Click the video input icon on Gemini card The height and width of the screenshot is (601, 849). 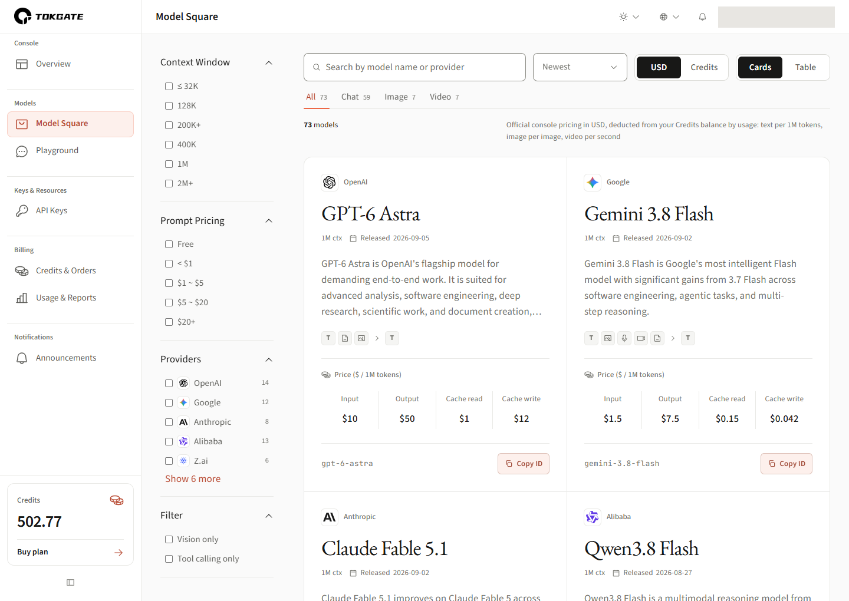click(641, 338)
